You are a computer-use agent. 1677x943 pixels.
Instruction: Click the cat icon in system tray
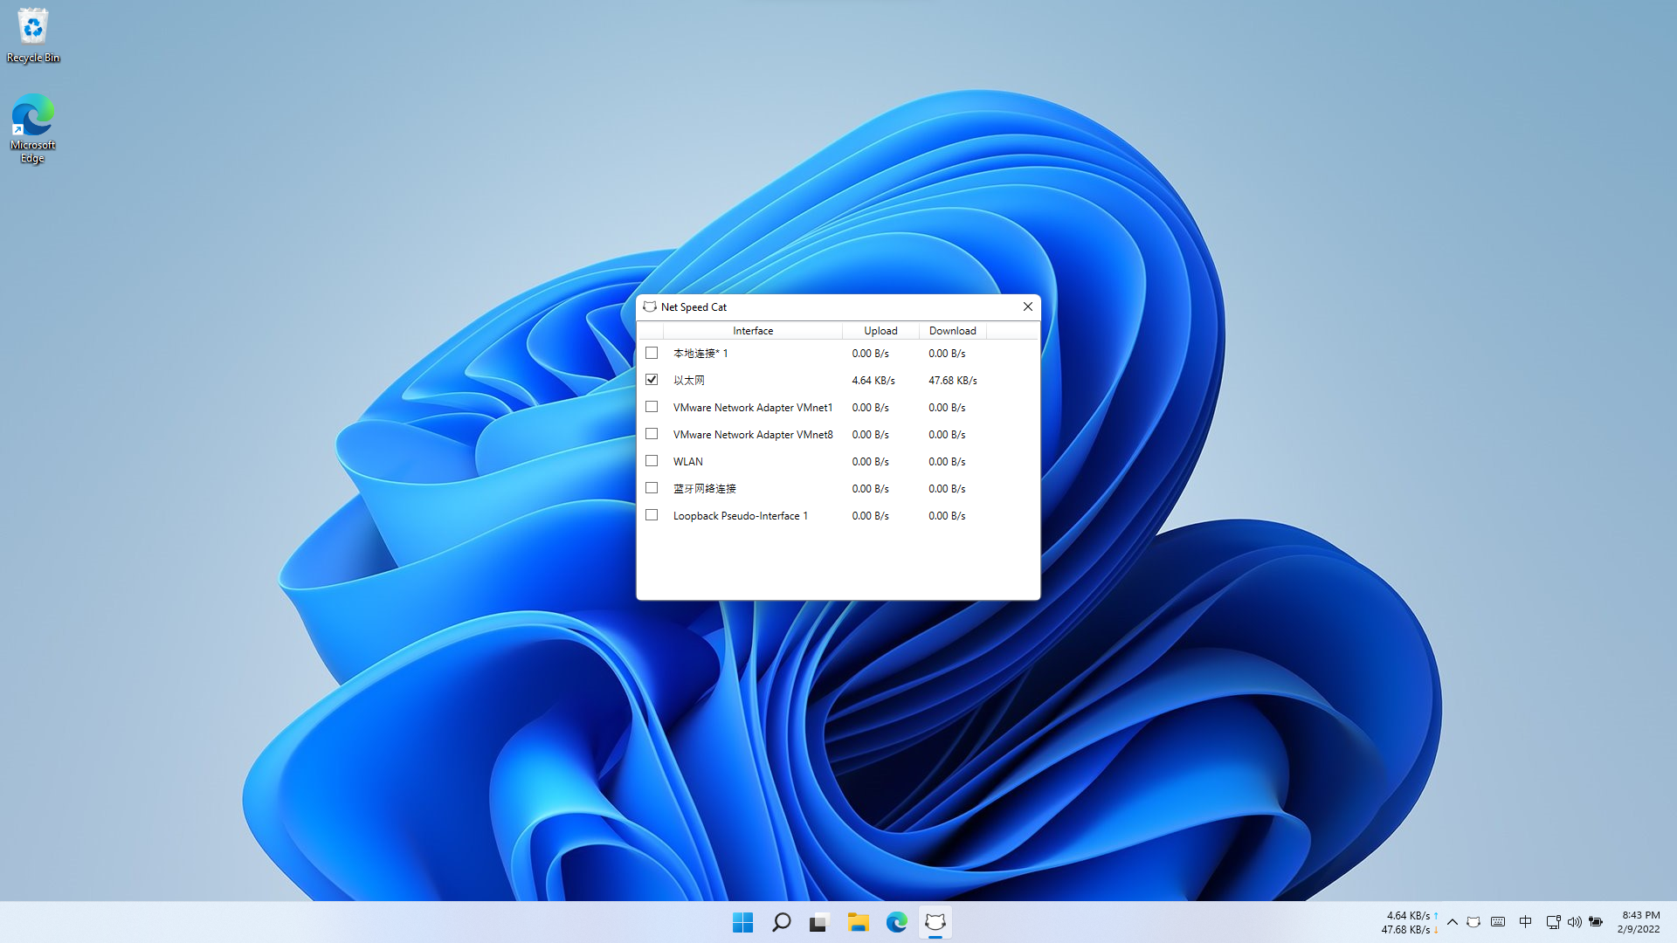pos(1473,922)
